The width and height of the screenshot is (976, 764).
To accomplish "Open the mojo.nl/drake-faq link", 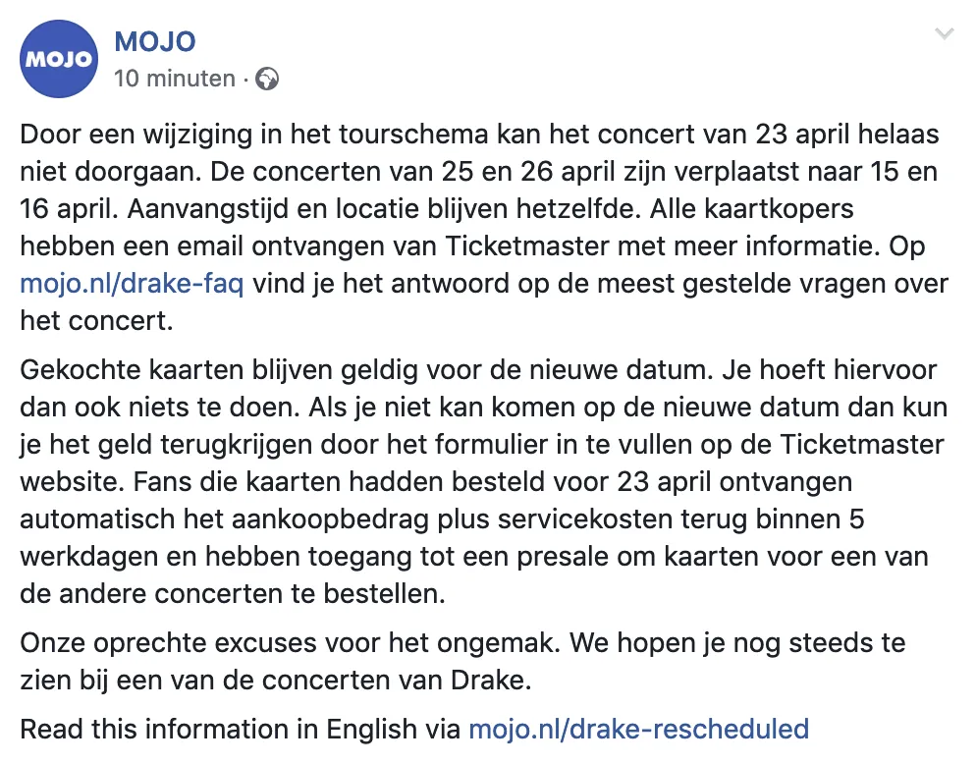I will (x=132, y=284).
